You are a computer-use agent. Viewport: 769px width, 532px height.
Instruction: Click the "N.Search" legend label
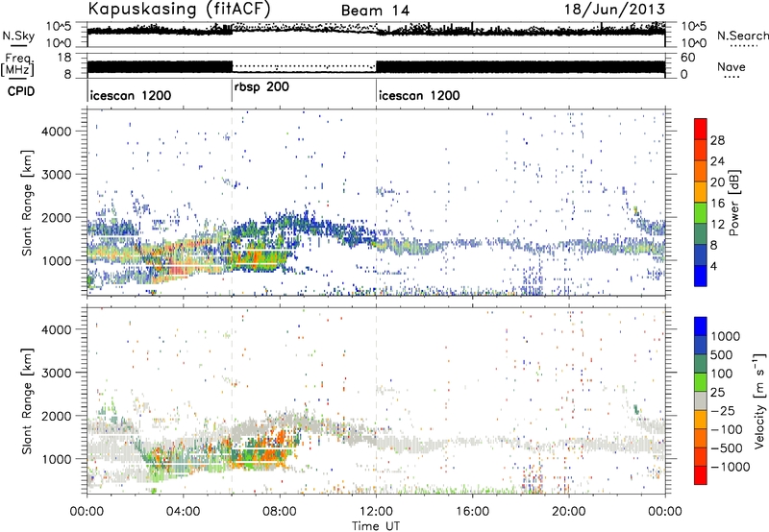click(742, 36)
